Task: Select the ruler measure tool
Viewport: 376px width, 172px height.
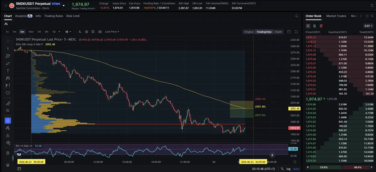Action: [8, 103]
